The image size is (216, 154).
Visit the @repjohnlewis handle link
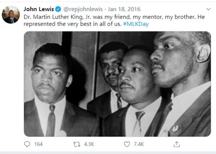tap(83, 9)
